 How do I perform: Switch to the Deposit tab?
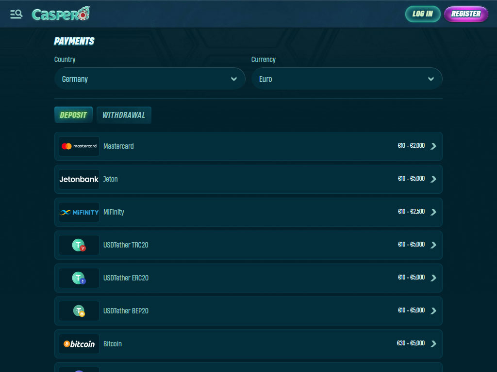[73, 115]
